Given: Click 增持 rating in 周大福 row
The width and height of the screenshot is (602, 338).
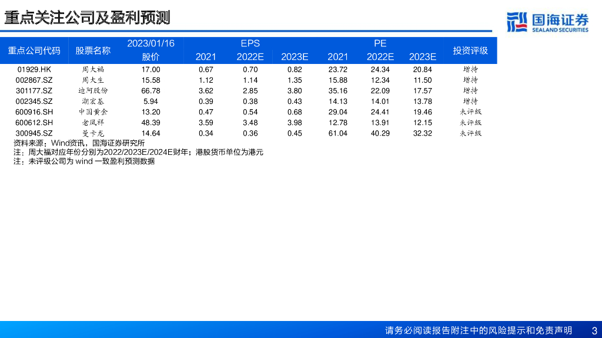Looking at the screenshot, I should pyautogui.click(x=470, y=69).
